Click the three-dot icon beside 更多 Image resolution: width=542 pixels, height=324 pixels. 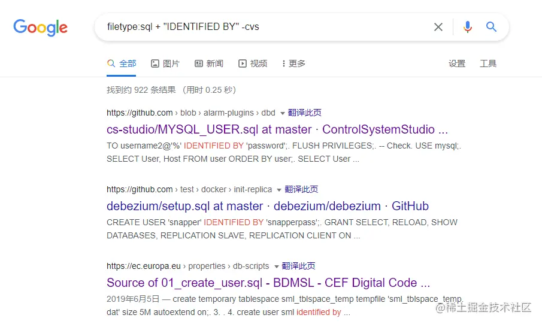click(283, 63)
